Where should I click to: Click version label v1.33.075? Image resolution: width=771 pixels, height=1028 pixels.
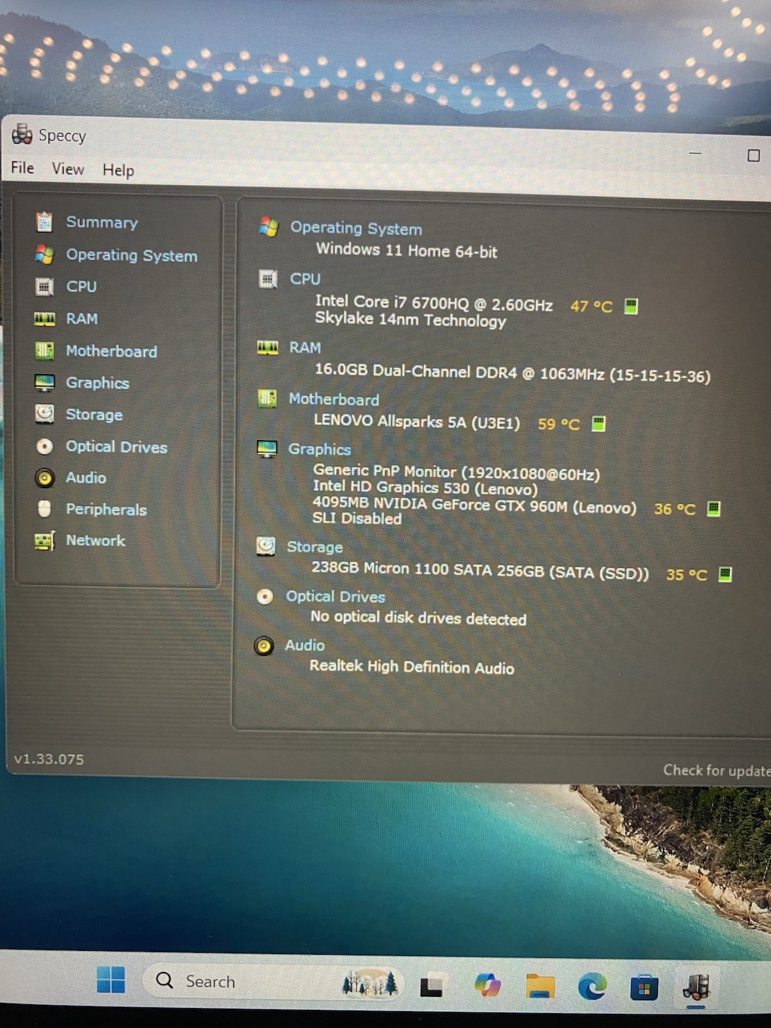49,759
